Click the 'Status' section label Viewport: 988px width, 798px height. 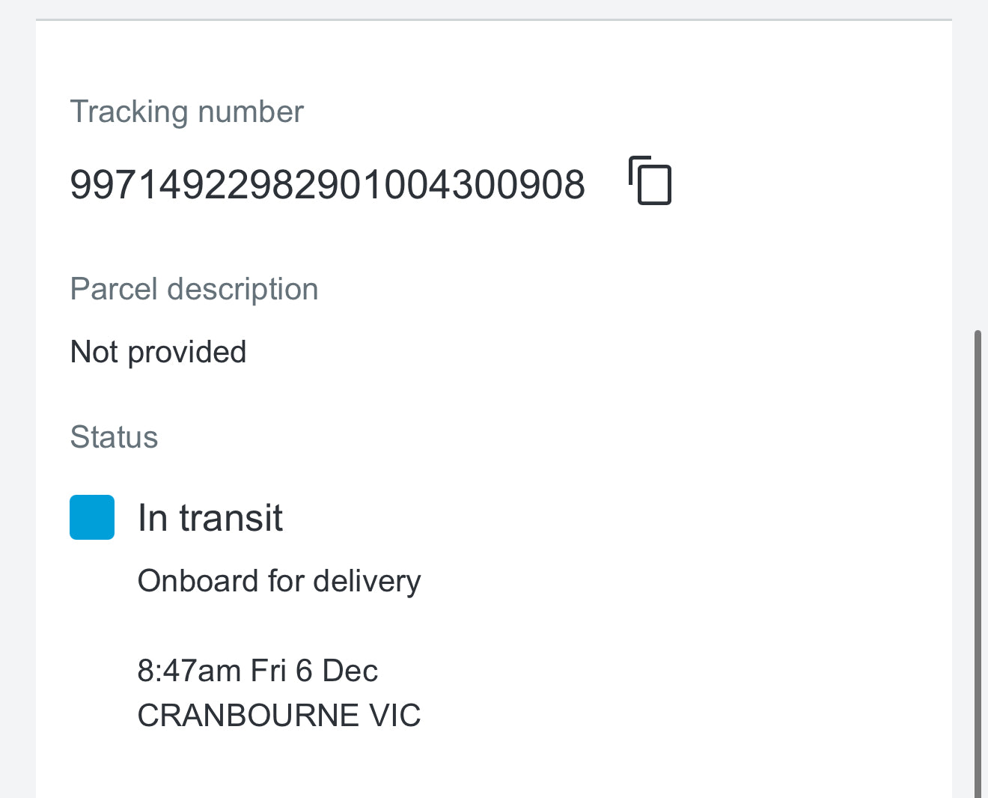click(x=114, y=437)
